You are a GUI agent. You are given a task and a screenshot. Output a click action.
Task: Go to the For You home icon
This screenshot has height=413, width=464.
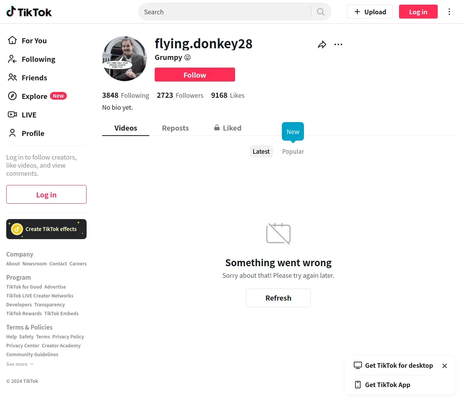[x=12, y=40]
